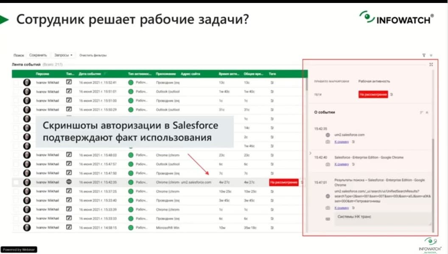Sort by the Время активности column header

[229, 74]
